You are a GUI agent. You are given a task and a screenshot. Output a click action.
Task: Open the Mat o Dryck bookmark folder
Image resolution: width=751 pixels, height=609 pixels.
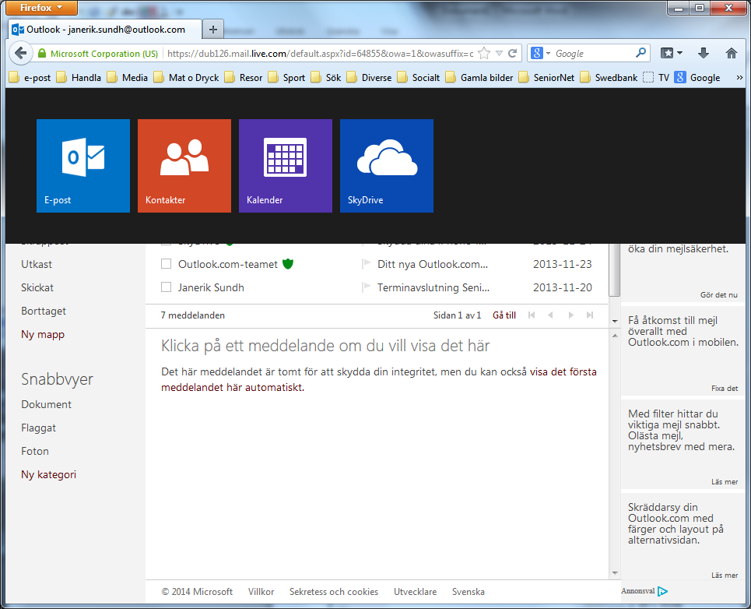pyautogui.click(x=186, y=78)
